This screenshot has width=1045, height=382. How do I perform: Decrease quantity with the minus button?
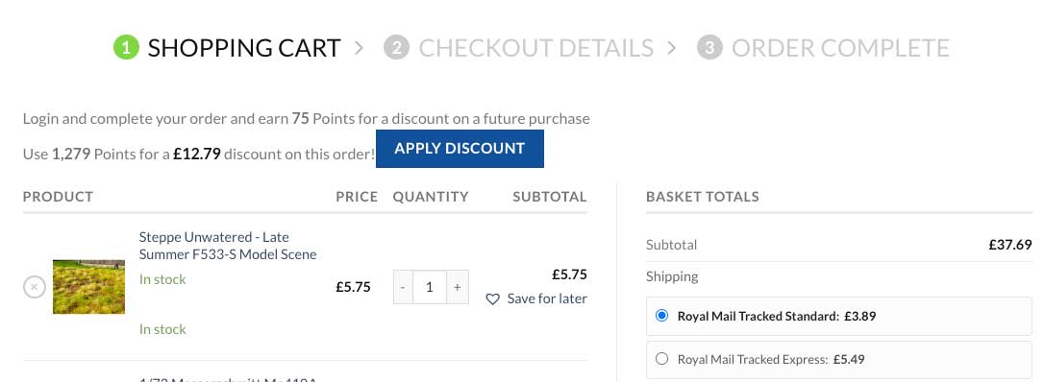click(x=403, y=287)
